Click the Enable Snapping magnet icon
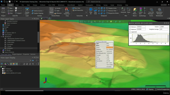This screenshot has width=170, height=95. (67, 9)
